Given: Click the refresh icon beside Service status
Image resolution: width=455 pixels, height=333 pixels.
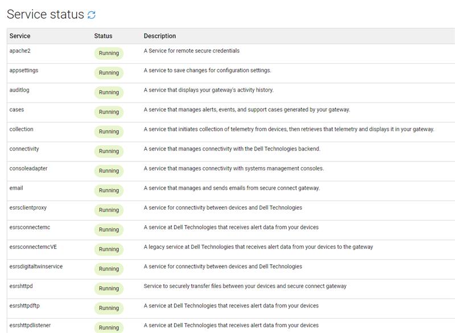Looking at the screenshot, I should coord(92,15).
